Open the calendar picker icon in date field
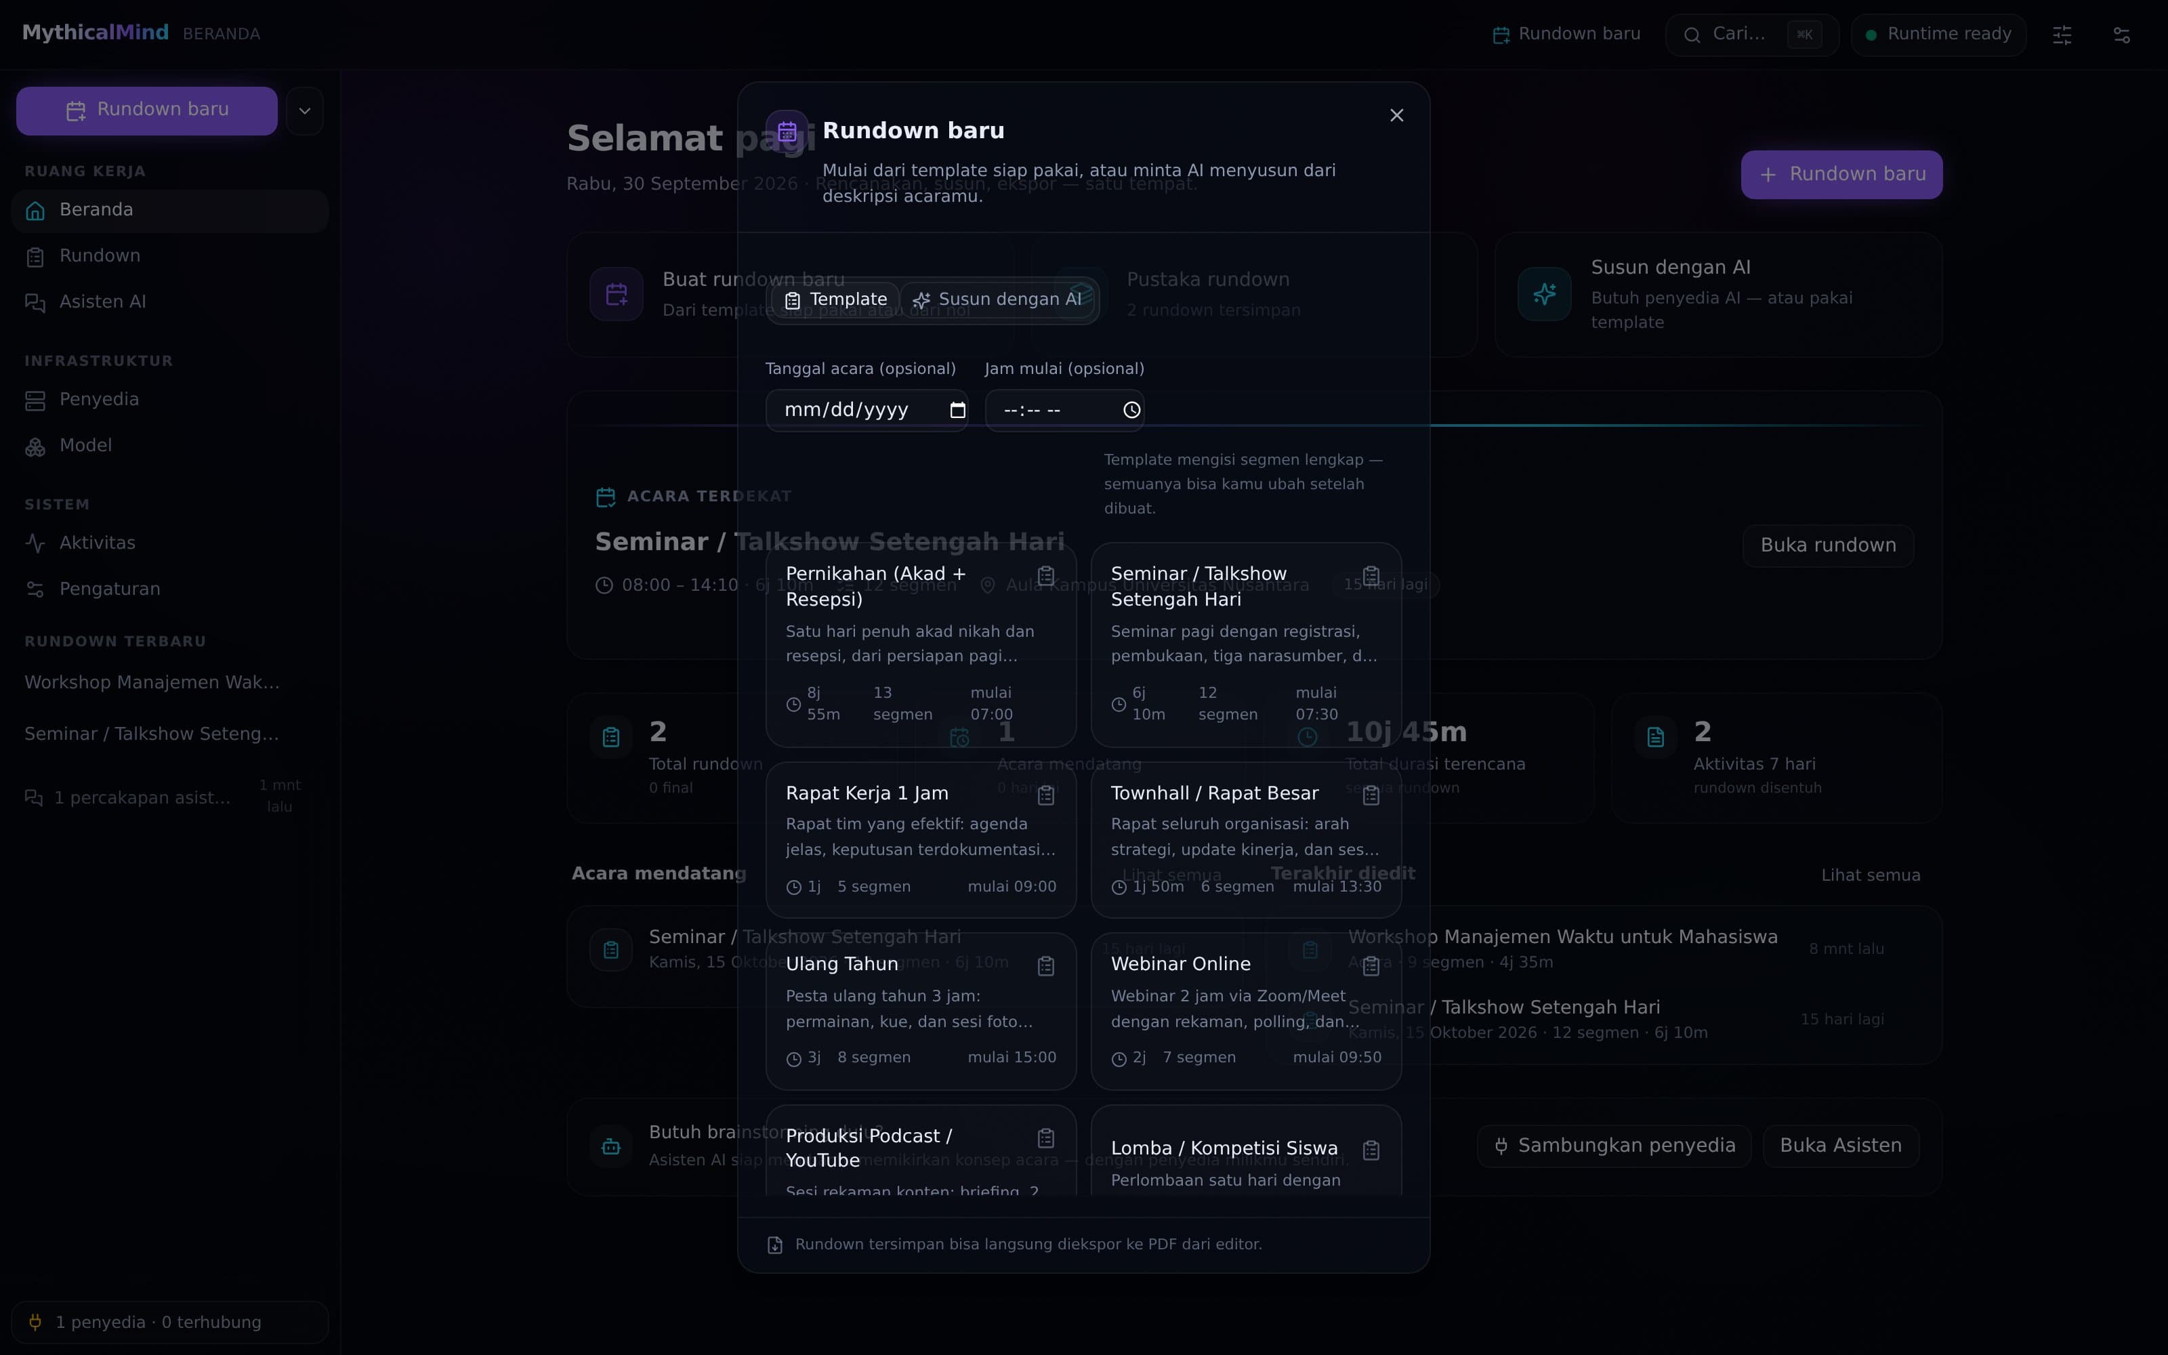Viewport: 2168px width, 1355px height. (x=957, y=411)
